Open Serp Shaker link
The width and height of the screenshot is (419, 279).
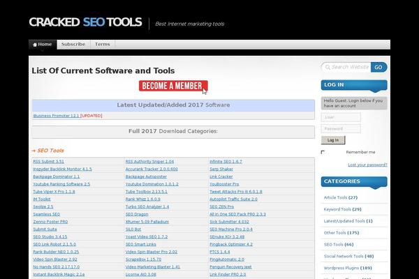[x=221, y=169]
